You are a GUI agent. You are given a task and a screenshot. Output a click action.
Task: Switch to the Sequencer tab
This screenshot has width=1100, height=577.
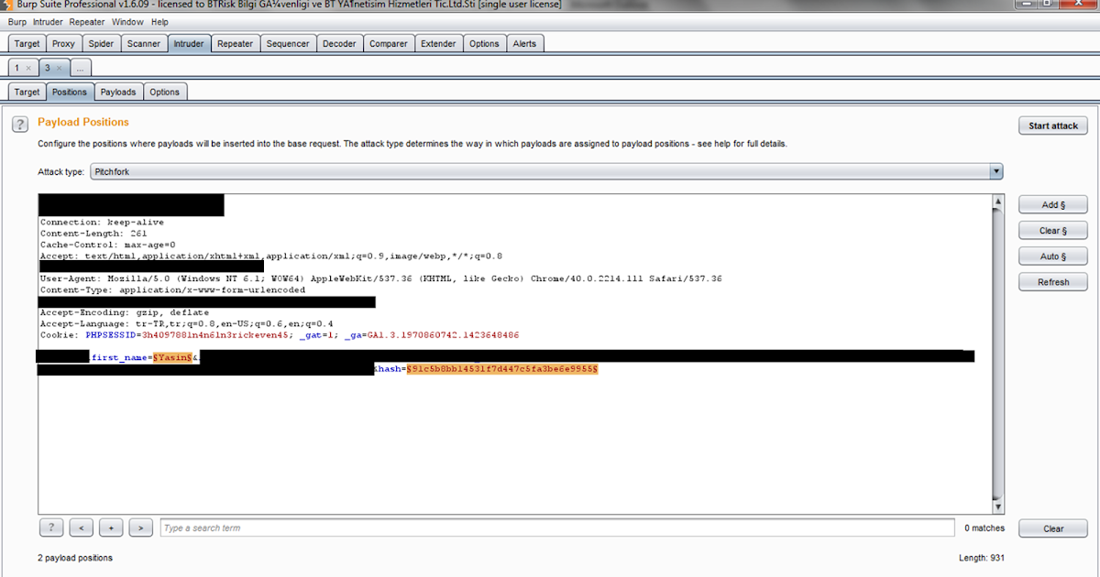tap(288, 42)
